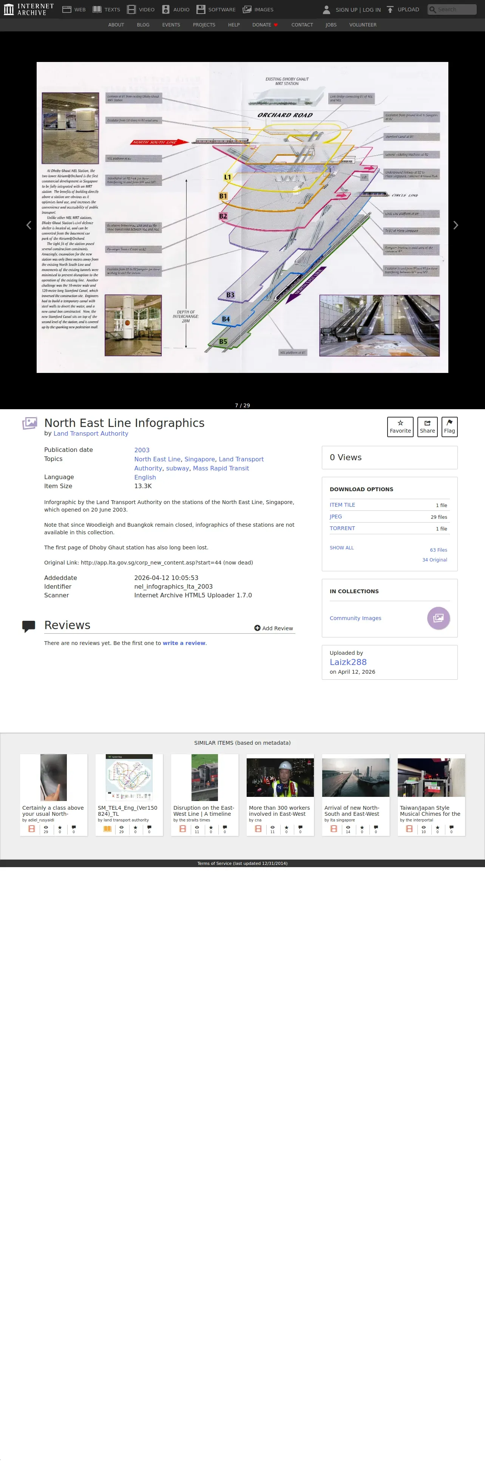Open the Audio section icon
Image resolution: width=485 pixels, height=1463 pixels.
(x=166, y=10)
